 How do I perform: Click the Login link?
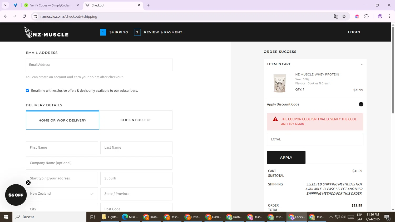pyautogui.click(x=354, y=32)
